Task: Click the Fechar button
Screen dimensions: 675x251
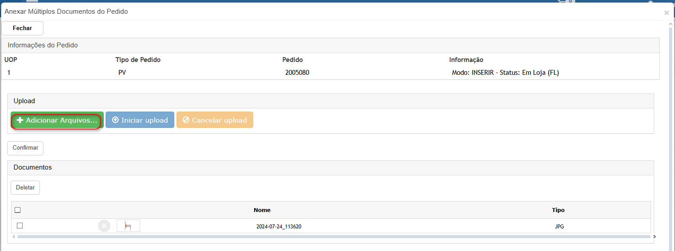Action: pos(23,28)
